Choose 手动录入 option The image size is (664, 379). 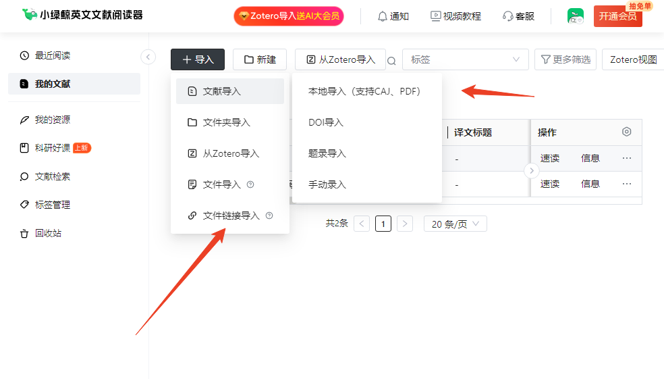[366, 184]
